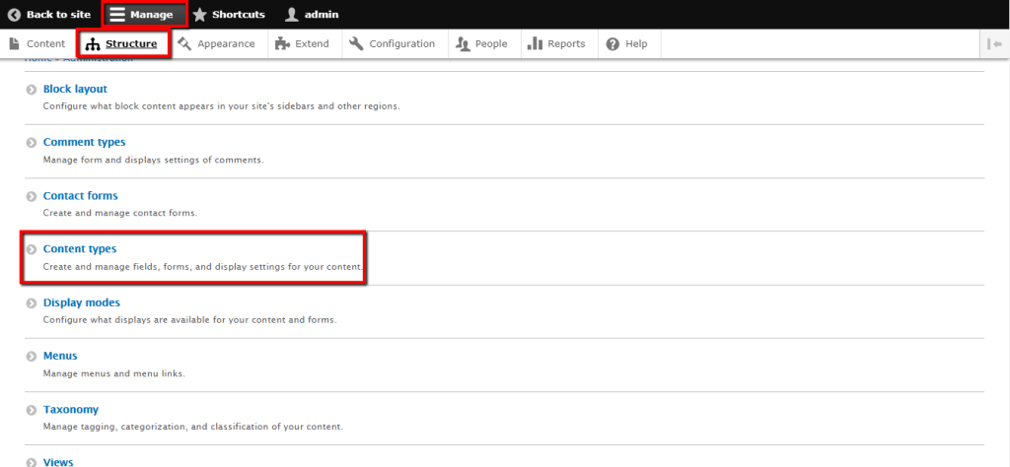Open the Back to site menu item
The height and width of the screenshot is (467, 1010).
click(x=49, y=14)
